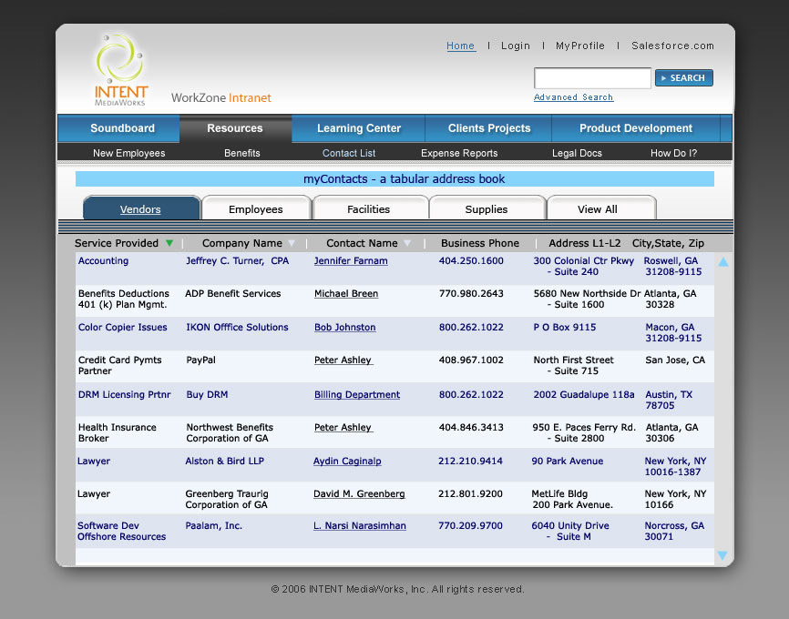Click ADP Benefit Services company cell
This screenshot has height=619, width=789.
point(232,294)
